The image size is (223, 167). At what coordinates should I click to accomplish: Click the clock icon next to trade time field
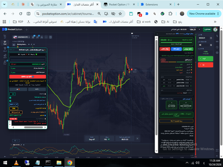(x=211, y=38)
